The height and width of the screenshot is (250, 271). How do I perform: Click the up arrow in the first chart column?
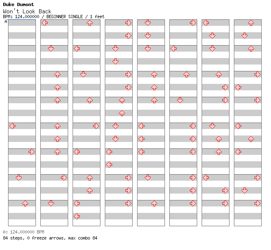25,203
